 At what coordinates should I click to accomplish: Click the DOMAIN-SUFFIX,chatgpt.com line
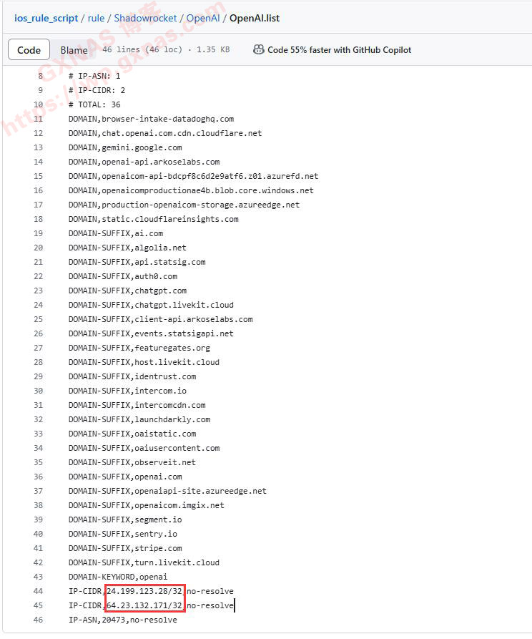pos(127,291)
